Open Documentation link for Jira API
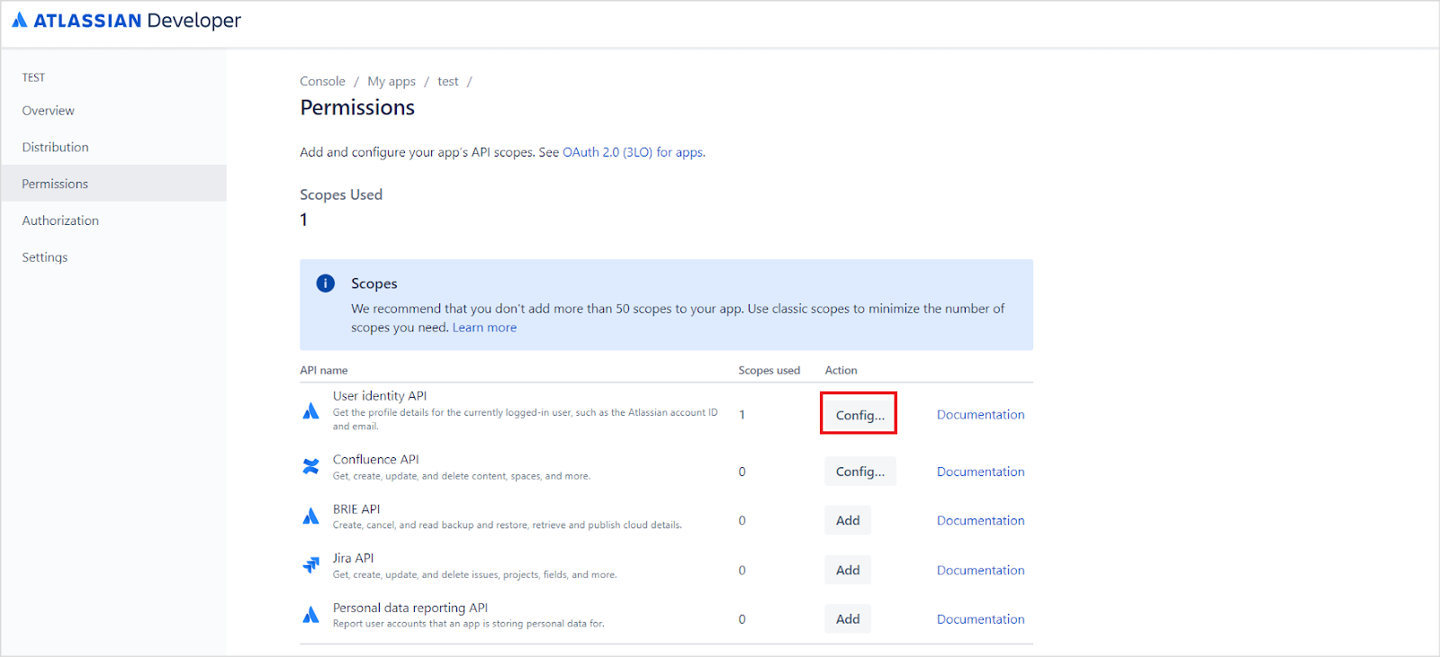 980,570
